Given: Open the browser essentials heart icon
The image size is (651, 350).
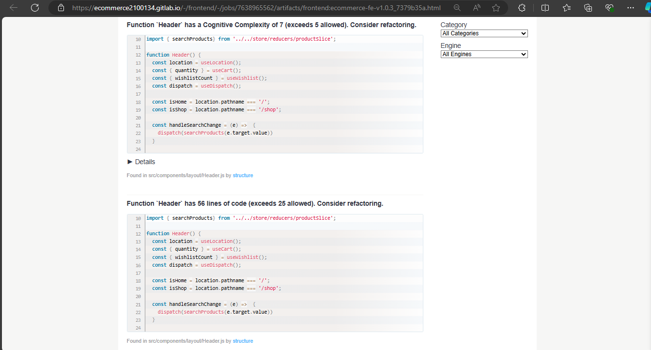Looking at the screenshot, I should [609, 8].
